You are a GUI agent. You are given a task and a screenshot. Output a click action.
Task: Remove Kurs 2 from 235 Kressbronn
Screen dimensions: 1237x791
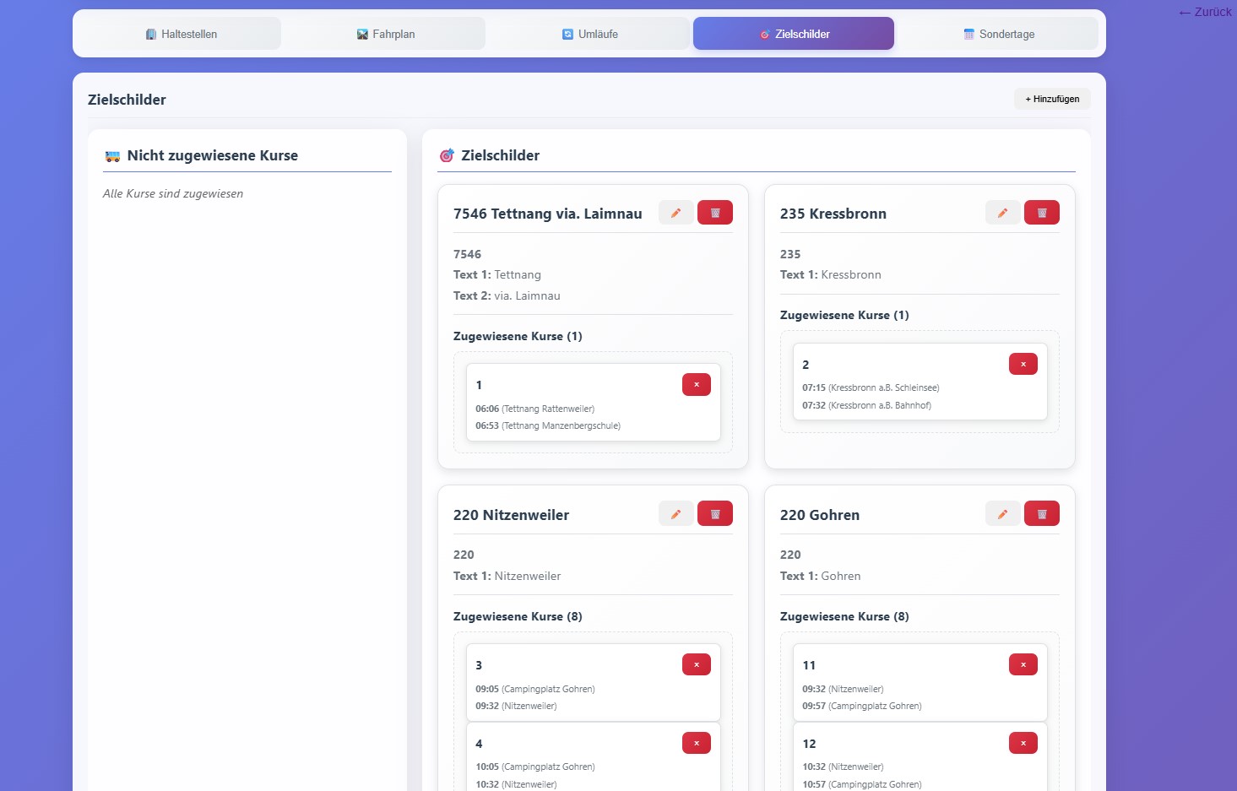1023,363
